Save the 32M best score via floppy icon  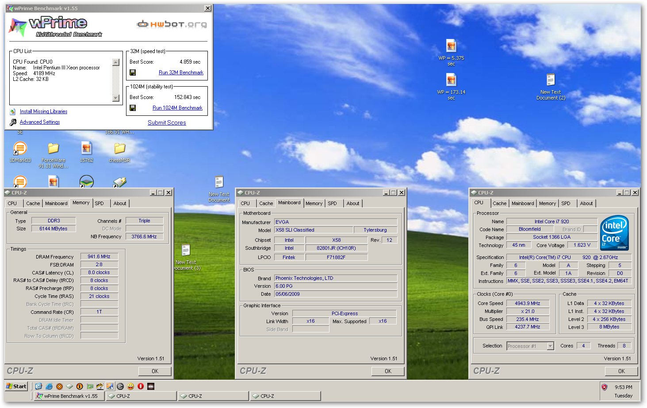[x=132, y=72]
